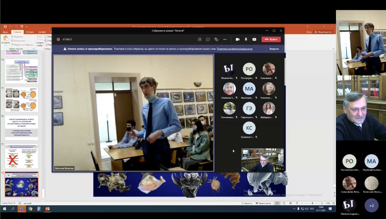Screen dimensions: 386x219
Task: Open the meeting chat icon
Action: point(208,39)
